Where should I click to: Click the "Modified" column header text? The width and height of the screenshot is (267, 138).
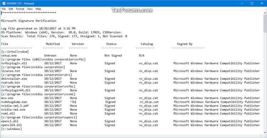point(53,44)
